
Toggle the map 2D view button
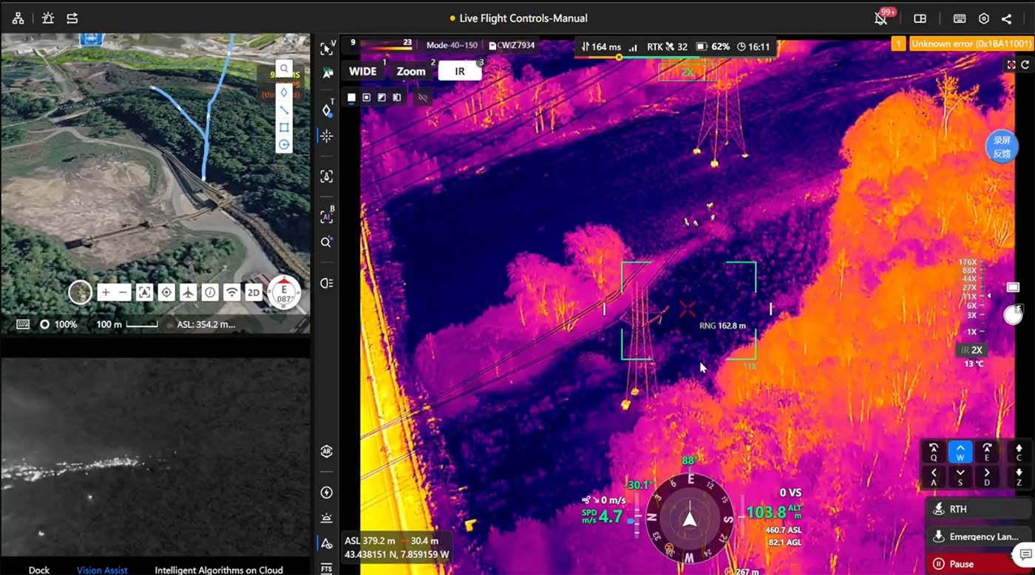pos(254,293)
